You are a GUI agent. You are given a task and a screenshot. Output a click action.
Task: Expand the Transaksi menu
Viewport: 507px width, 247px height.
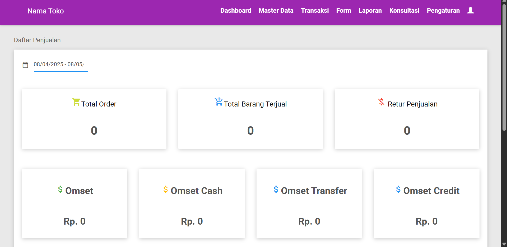pos(315,11)
